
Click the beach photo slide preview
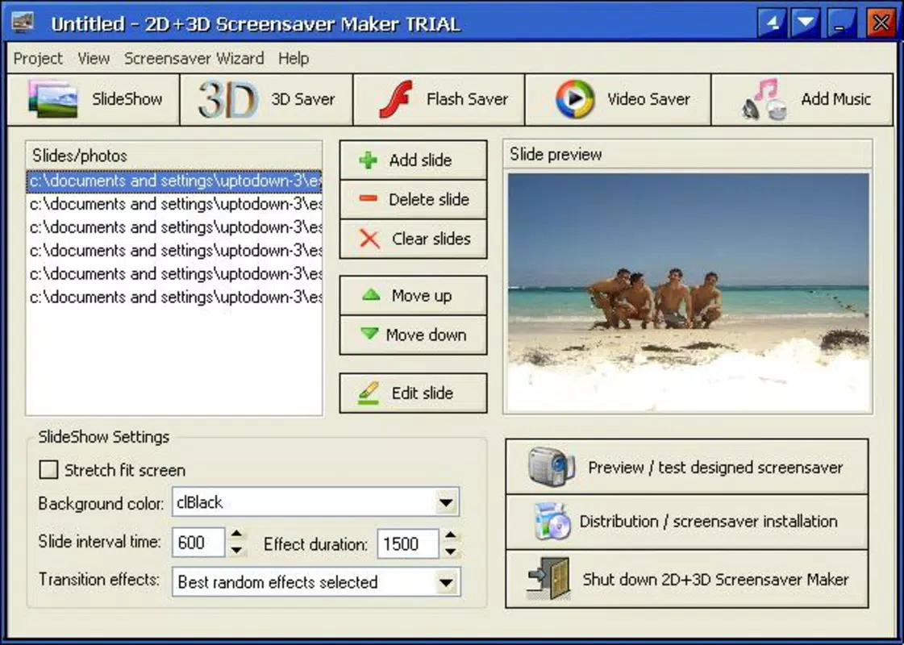point(689,292)
